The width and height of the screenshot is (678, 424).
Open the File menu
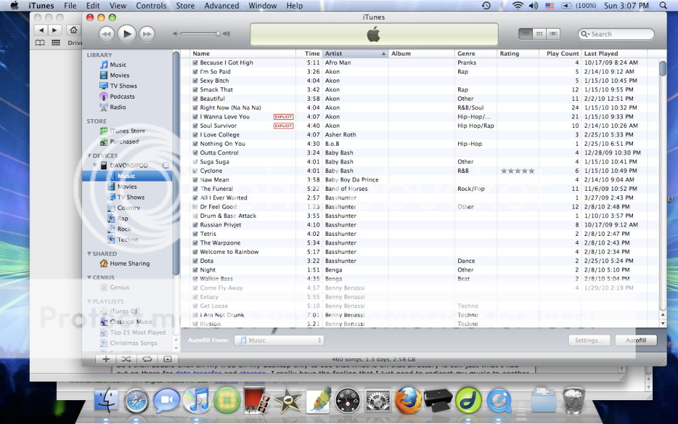tap(70, 5)
